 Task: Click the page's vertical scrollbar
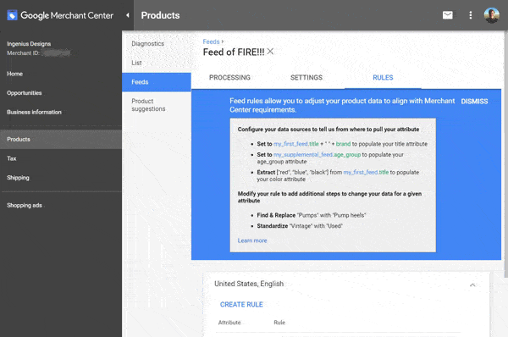tap(506, 154)
